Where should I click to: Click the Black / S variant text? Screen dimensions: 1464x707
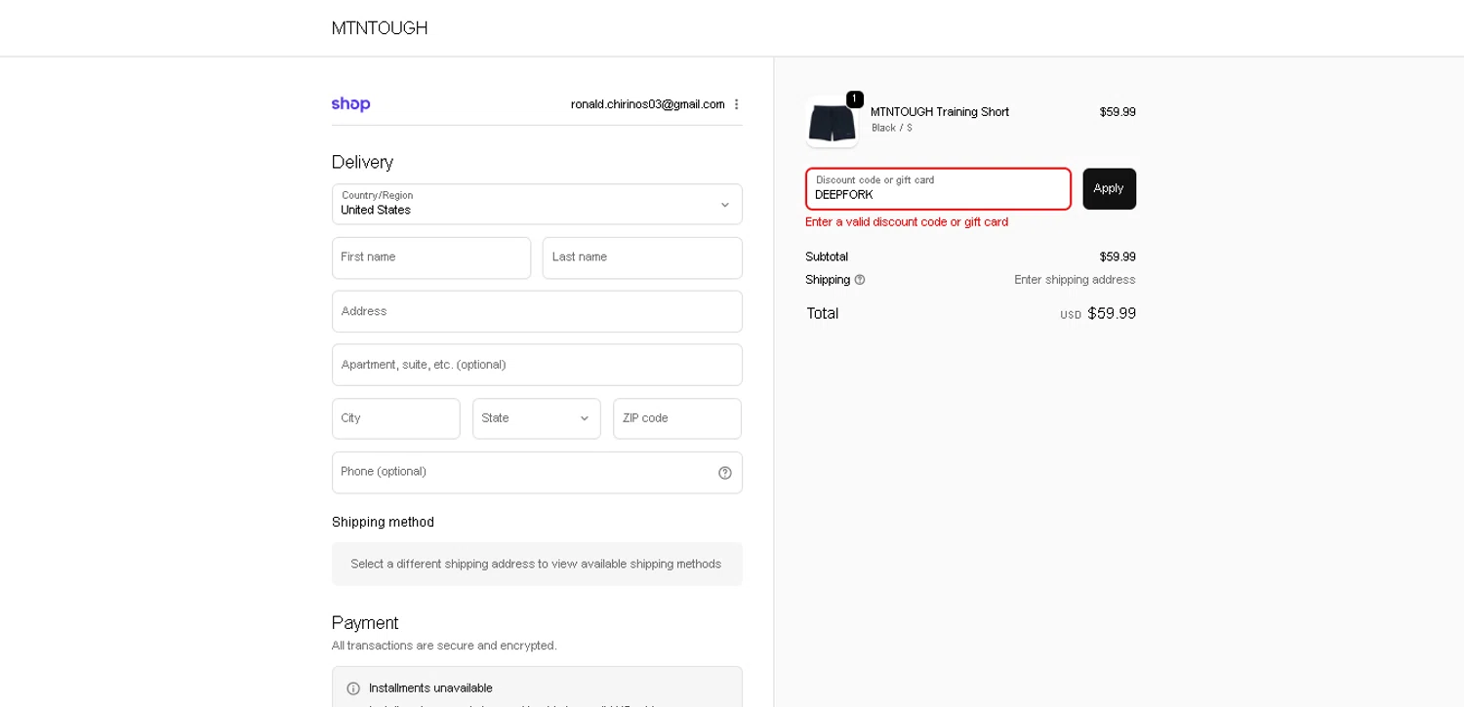tap(892, 128)
